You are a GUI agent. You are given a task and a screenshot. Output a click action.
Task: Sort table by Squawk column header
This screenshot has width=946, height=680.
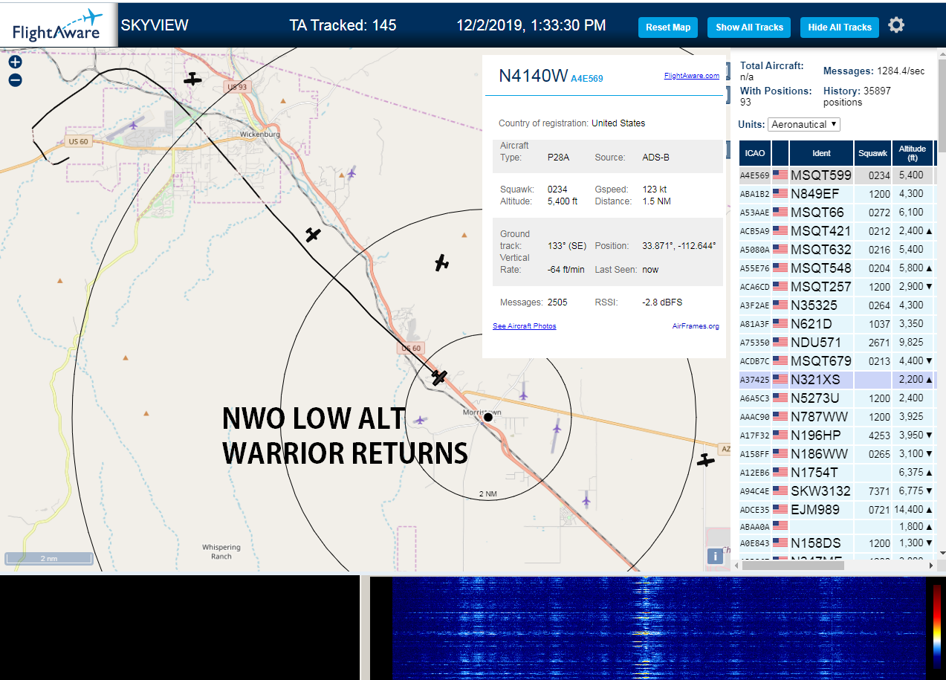872,153
